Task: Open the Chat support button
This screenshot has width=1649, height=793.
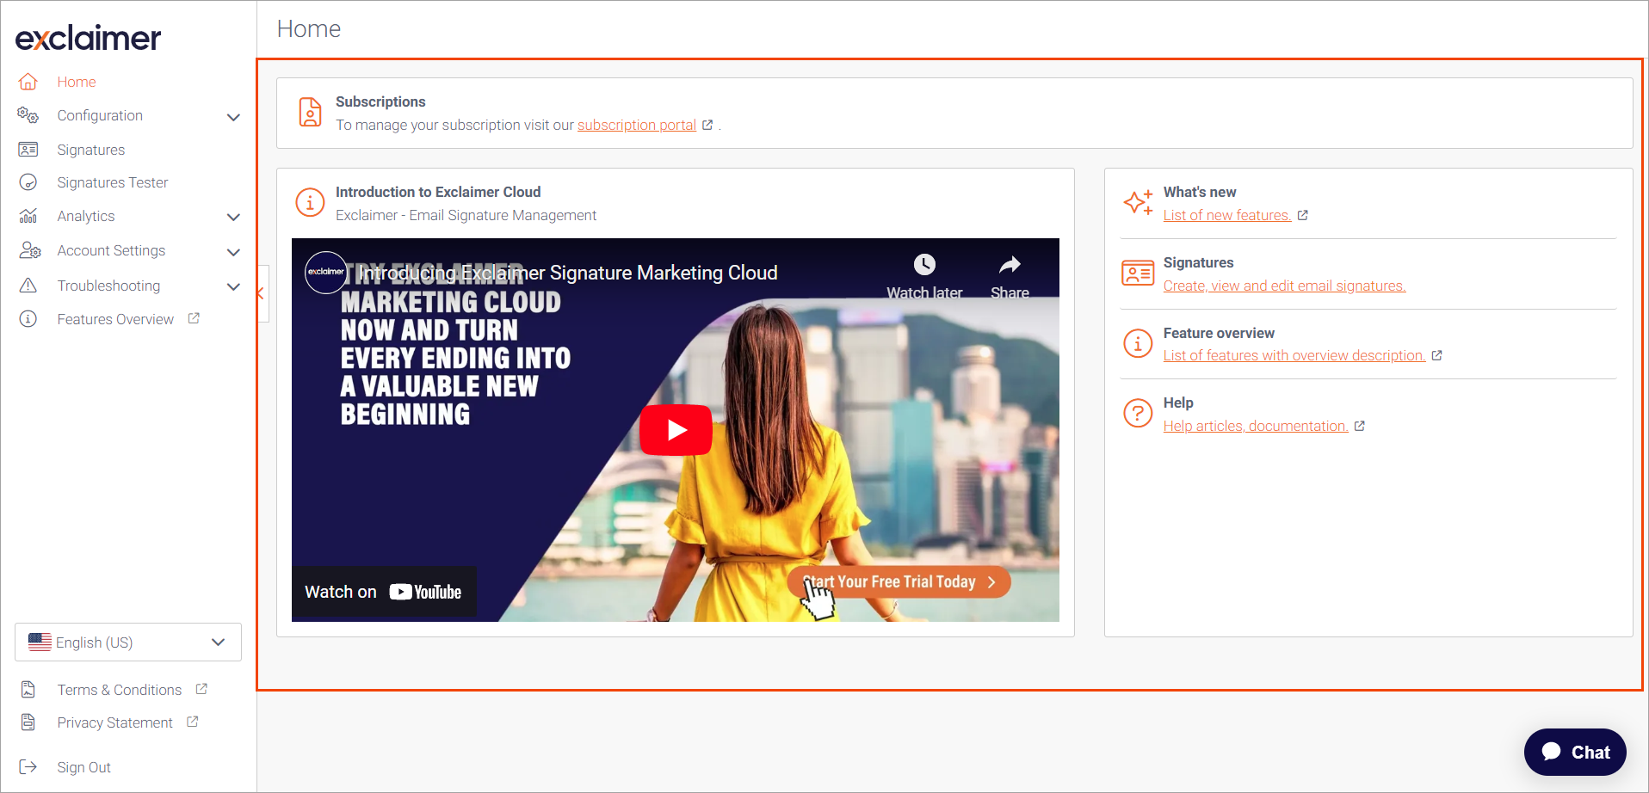Action: coord(1574,753)
